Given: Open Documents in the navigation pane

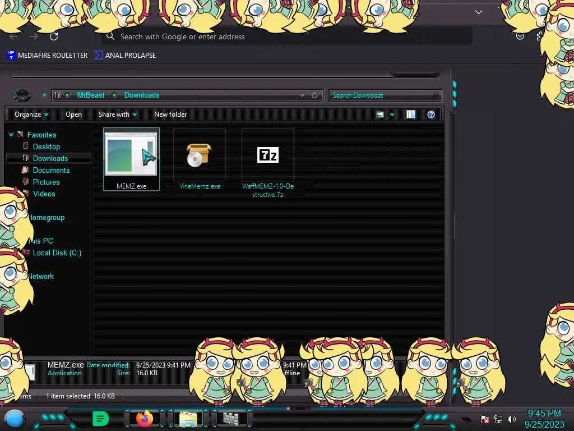Looking at the screenshot, I should click(x=51, y=170).
